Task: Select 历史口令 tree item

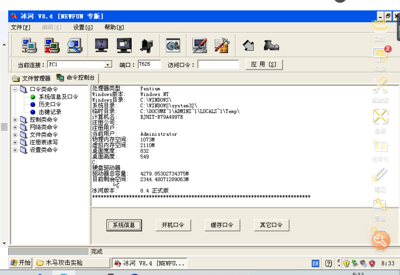Action: click(x=50, y=104)
